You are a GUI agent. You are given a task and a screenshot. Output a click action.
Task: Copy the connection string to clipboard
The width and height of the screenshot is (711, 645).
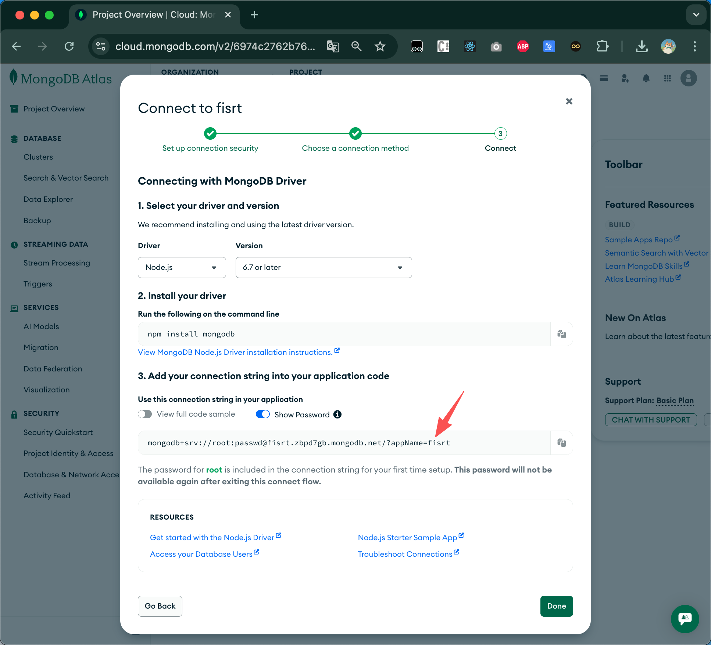(561, 442)
